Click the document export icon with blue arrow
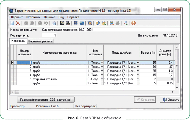190x120 pixels. (x=98, y=23)
